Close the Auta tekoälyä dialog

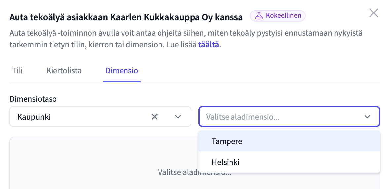[373, 13]
